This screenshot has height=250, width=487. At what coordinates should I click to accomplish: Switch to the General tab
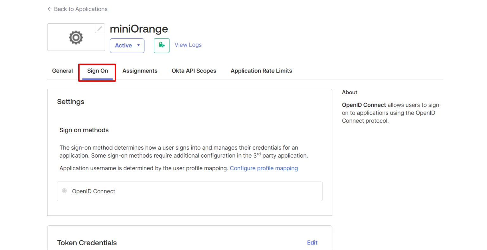point(62,71)
